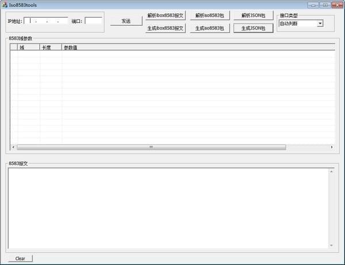Click the 域 column header
The height and width of the screenshot is (265, 345).
[x=28, y=47]
